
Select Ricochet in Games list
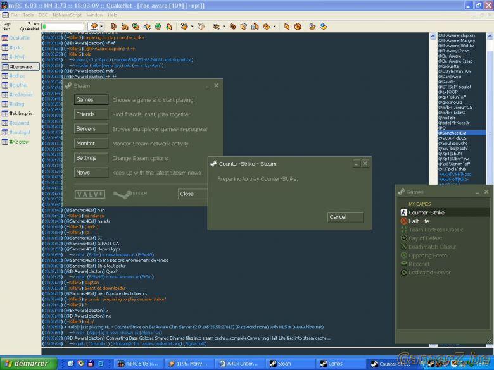444,264
